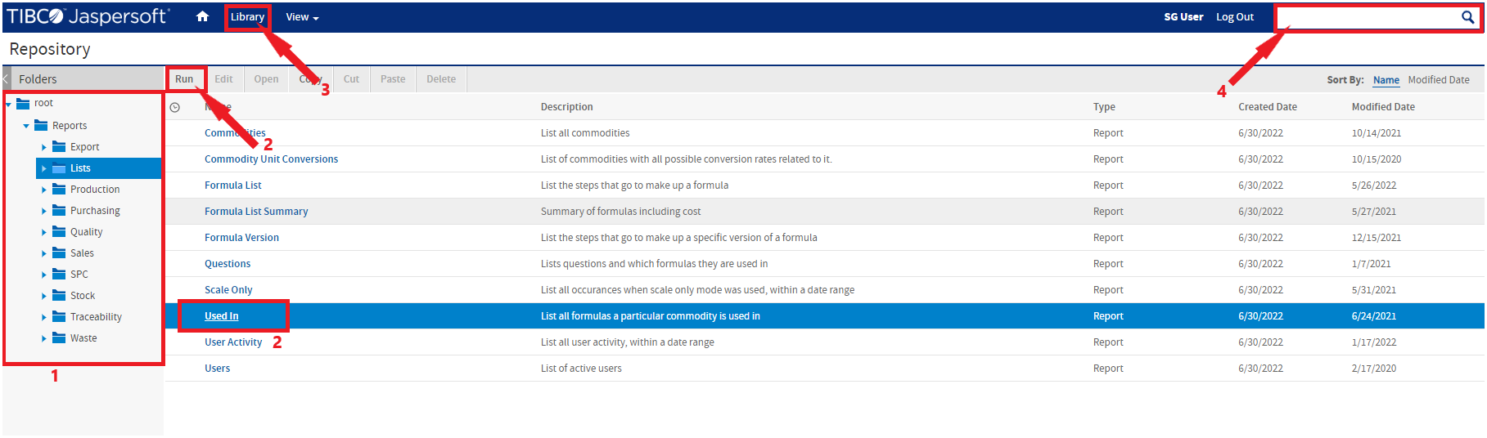The height and width of the screenshot is (438, 1487).
Task: Click the scheduled clock column icon
Action: 174,107
